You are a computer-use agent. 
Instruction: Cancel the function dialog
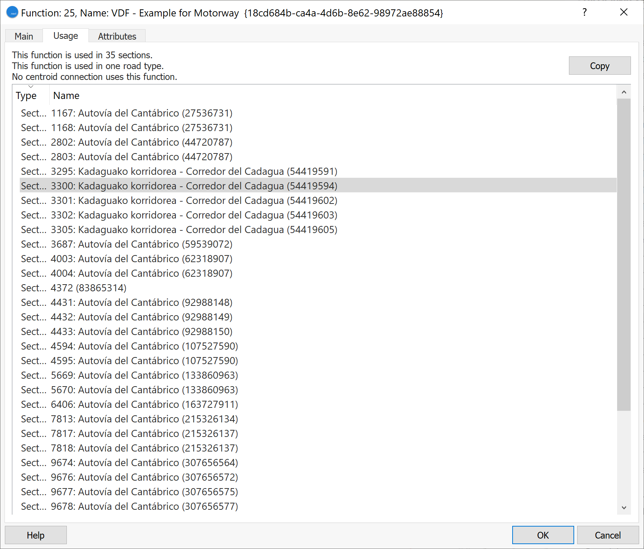(607, 535)
